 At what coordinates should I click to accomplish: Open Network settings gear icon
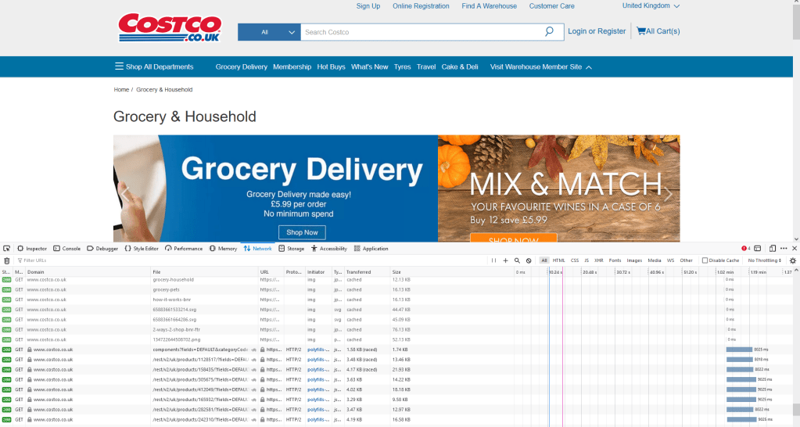(792, 260)
